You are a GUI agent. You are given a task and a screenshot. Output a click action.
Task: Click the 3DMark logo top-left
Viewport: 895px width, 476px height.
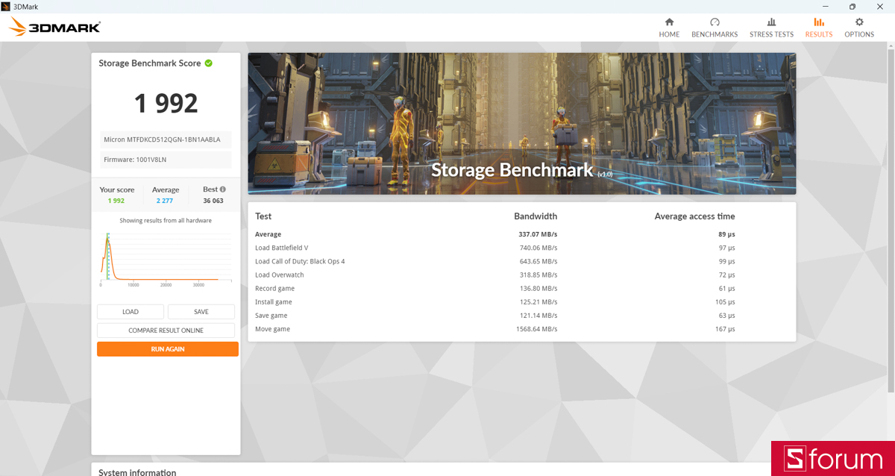[52, 26]
